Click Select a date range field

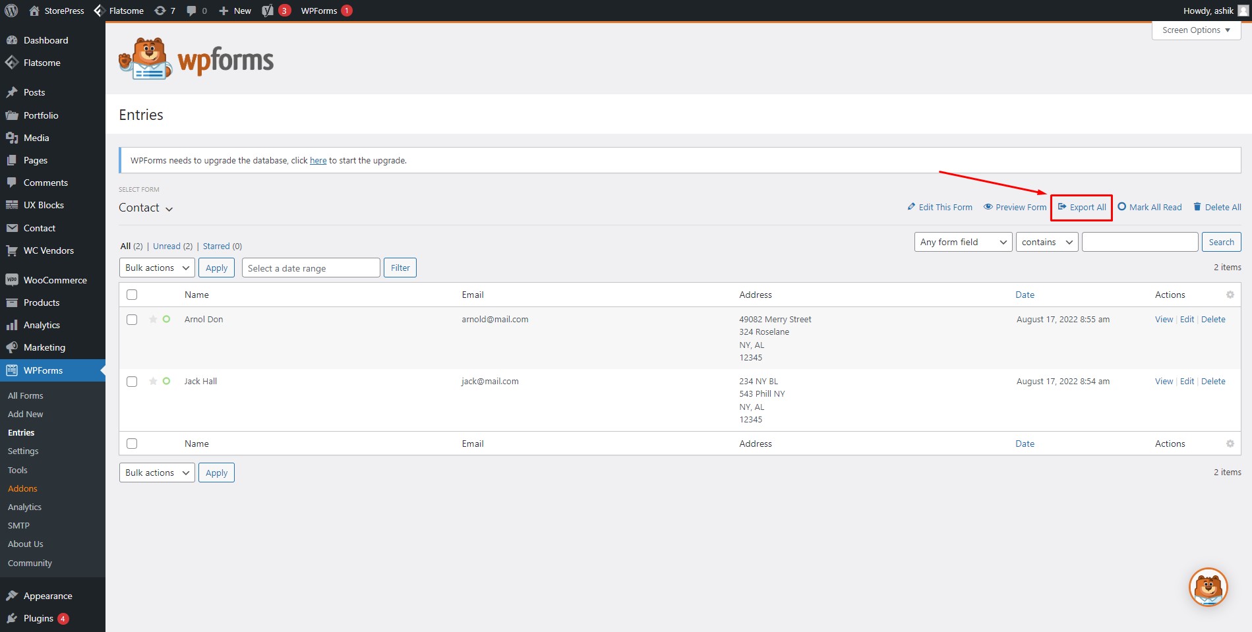311,268
